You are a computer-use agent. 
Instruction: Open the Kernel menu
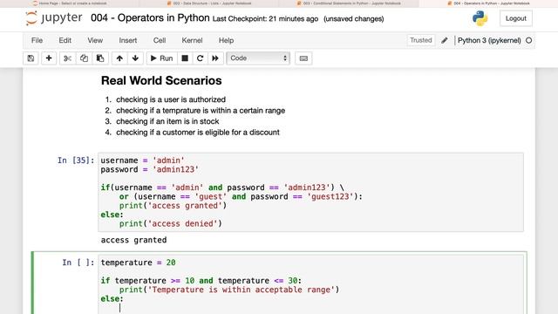[x=192, y=40]
